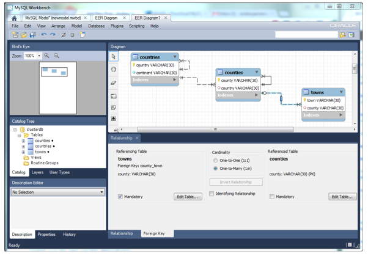Undo the last action

tap(44, 35)
